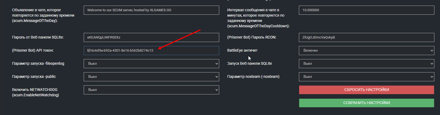This screenshot has width=440, height=115.
Task: Click the "Включить NETWATCHDOG" label text
Action: pos(35,90)
